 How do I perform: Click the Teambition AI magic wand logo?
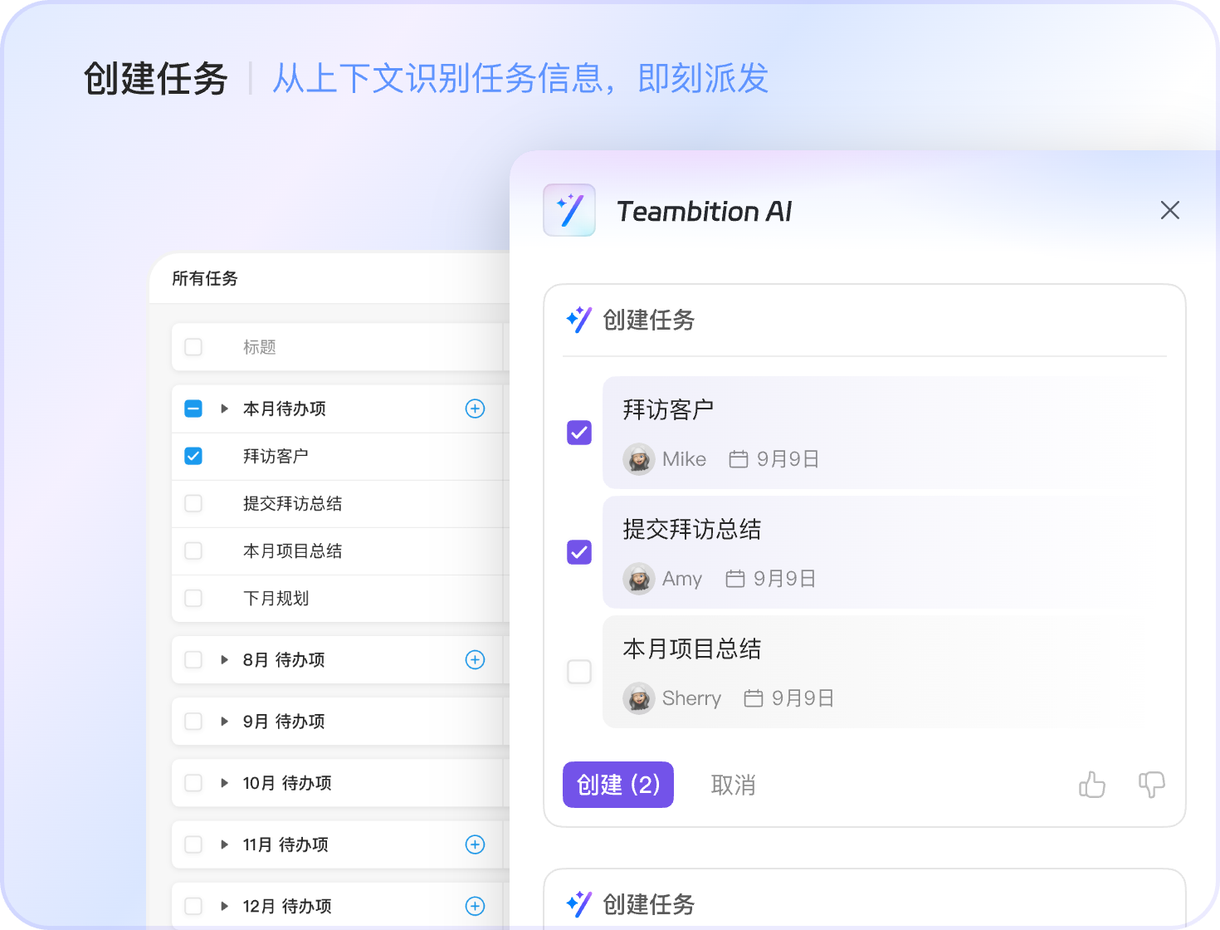coord(569,210)
